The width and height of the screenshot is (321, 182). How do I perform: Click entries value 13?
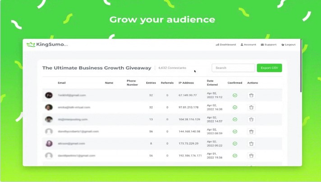tap(151, 119)
